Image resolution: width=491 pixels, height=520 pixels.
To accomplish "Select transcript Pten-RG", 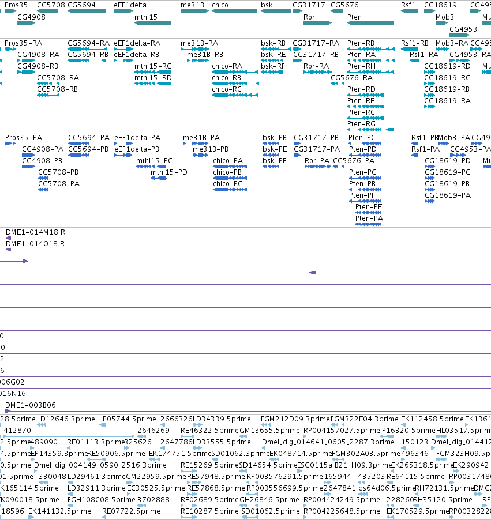I will tap(362, 124).
